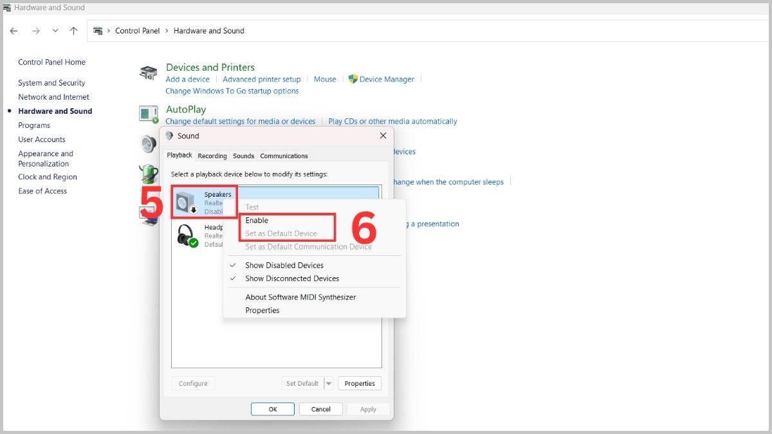Choose Enable in the context menu

[x=257, y=221]
